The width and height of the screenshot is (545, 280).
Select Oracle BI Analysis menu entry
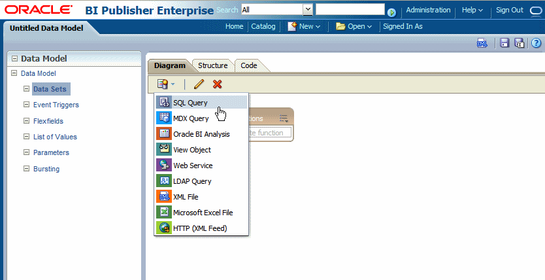(x=201, y=134)
